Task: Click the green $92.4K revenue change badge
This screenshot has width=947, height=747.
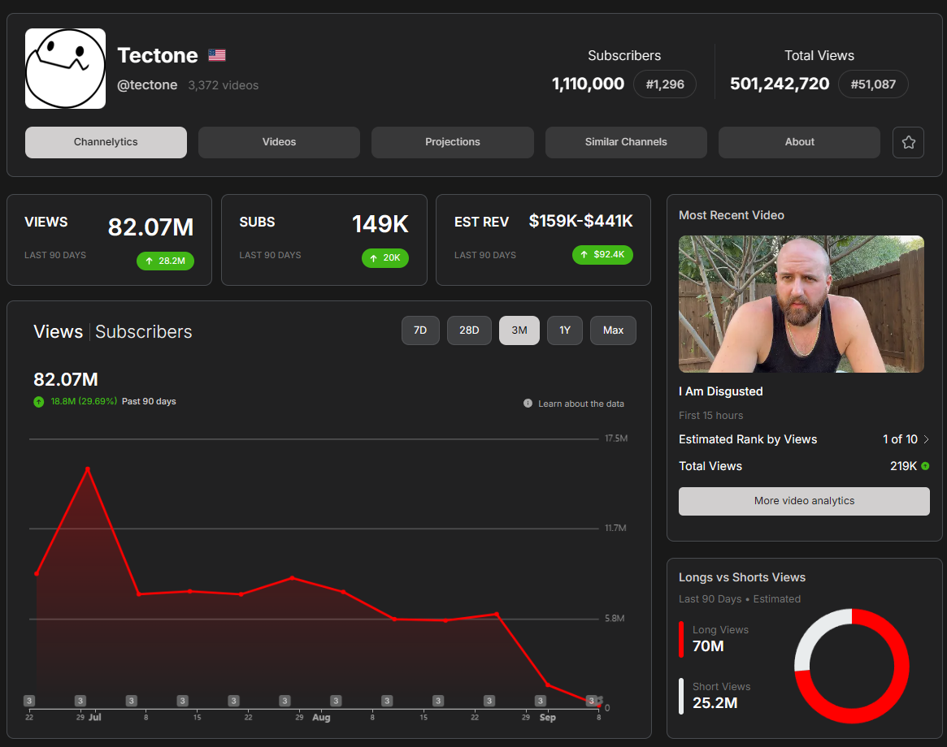Action: coord(602,255)
